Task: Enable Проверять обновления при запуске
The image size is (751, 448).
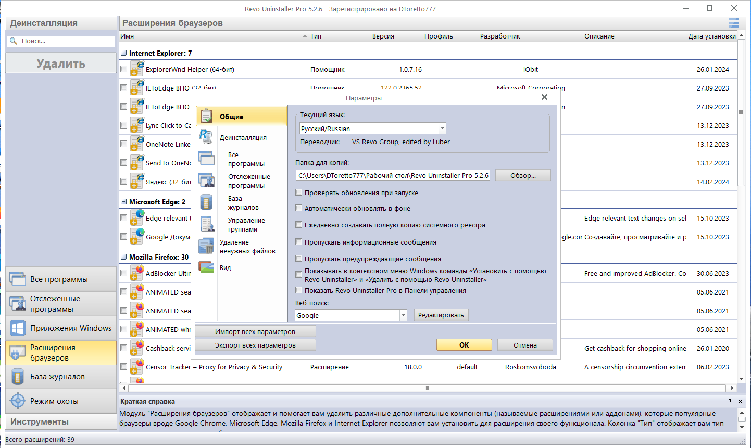Action: [299, 193]
